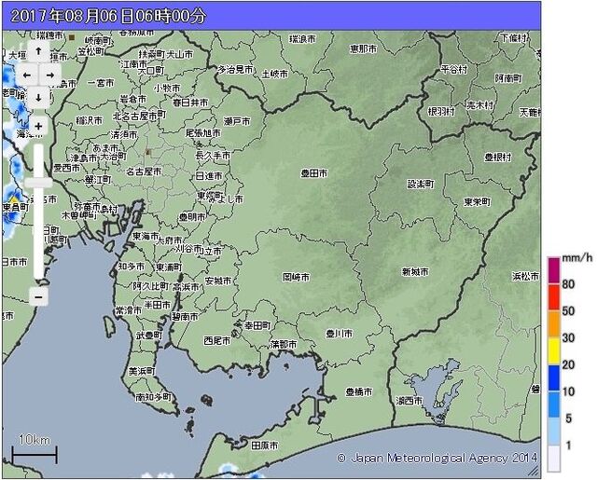
Task: Click the map label 多治見市
Action: coord(235,70)
